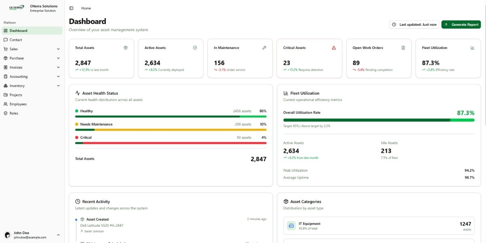486x243 pixels.
Task: Click the Asset Categories cube icon
Action: coord(286,201)
